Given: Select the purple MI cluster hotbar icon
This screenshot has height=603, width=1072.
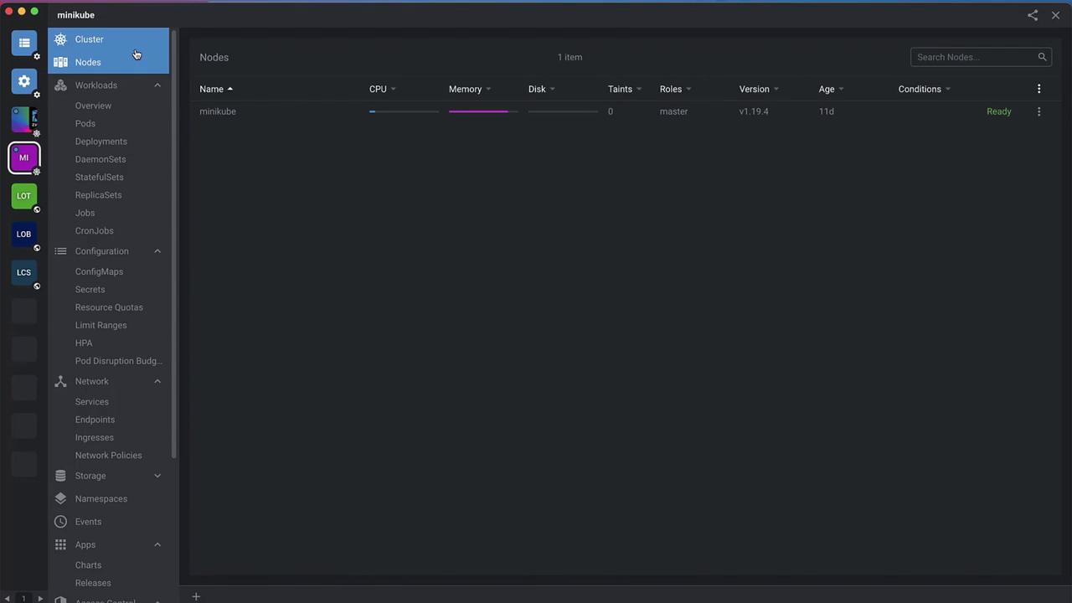Looking at the screenshot, I should pyautogui.click(x=23, y=157).
